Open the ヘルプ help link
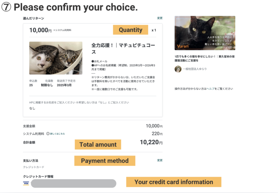The height and width of the screenshot is (193, 278). (x=210, y=89)
